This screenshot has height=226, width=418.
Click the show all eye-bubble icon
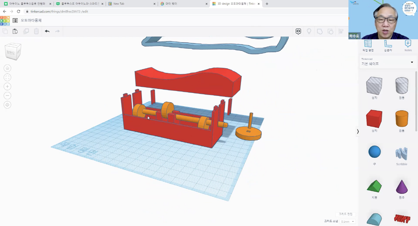[x=298, y=31]
